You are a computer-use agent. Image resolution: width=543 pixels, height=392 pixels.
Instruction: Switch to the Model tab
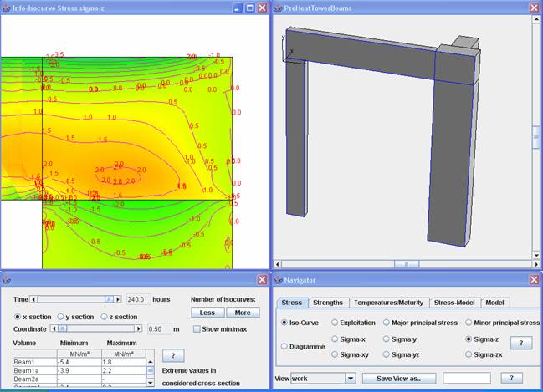pyautogui.click(x=494, y=303)
